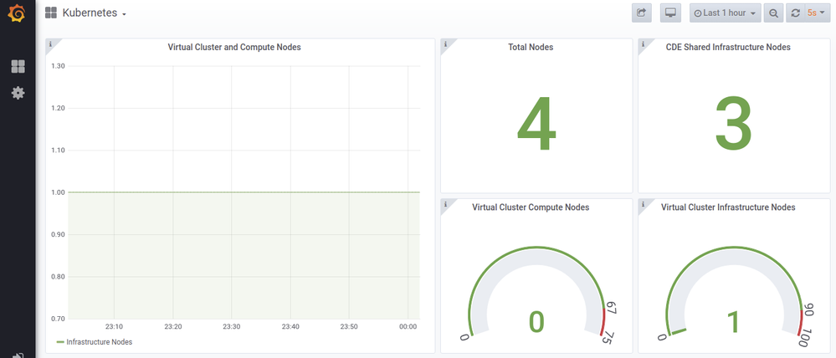Open Virtual Cluster and Compute Nodes panel menu
836x358 pixels.
[x=234, y=47]
